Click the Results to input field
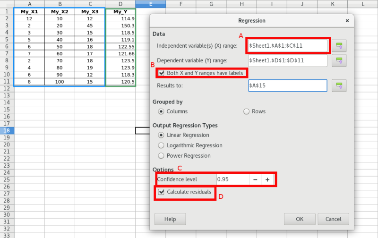The height and width of the screenshot is (238, 378). point(287,85)
